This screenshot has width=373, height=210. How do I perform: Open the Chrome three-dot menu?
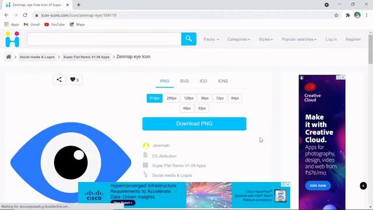pyautogui.click(x=367, y=15)
